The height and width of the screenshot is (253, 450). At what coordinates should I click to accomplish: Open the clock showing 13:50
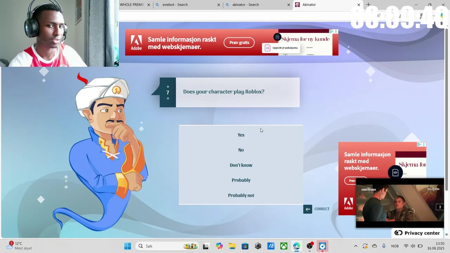(x=436, y=246)
